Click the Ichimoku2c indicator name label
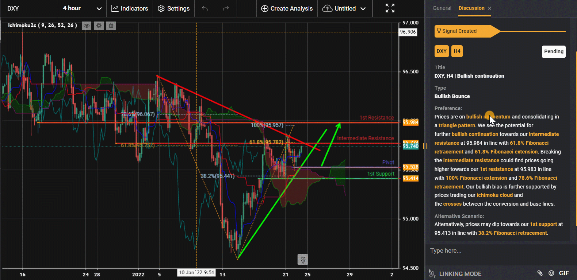577x280 pixels. point(42,25)
